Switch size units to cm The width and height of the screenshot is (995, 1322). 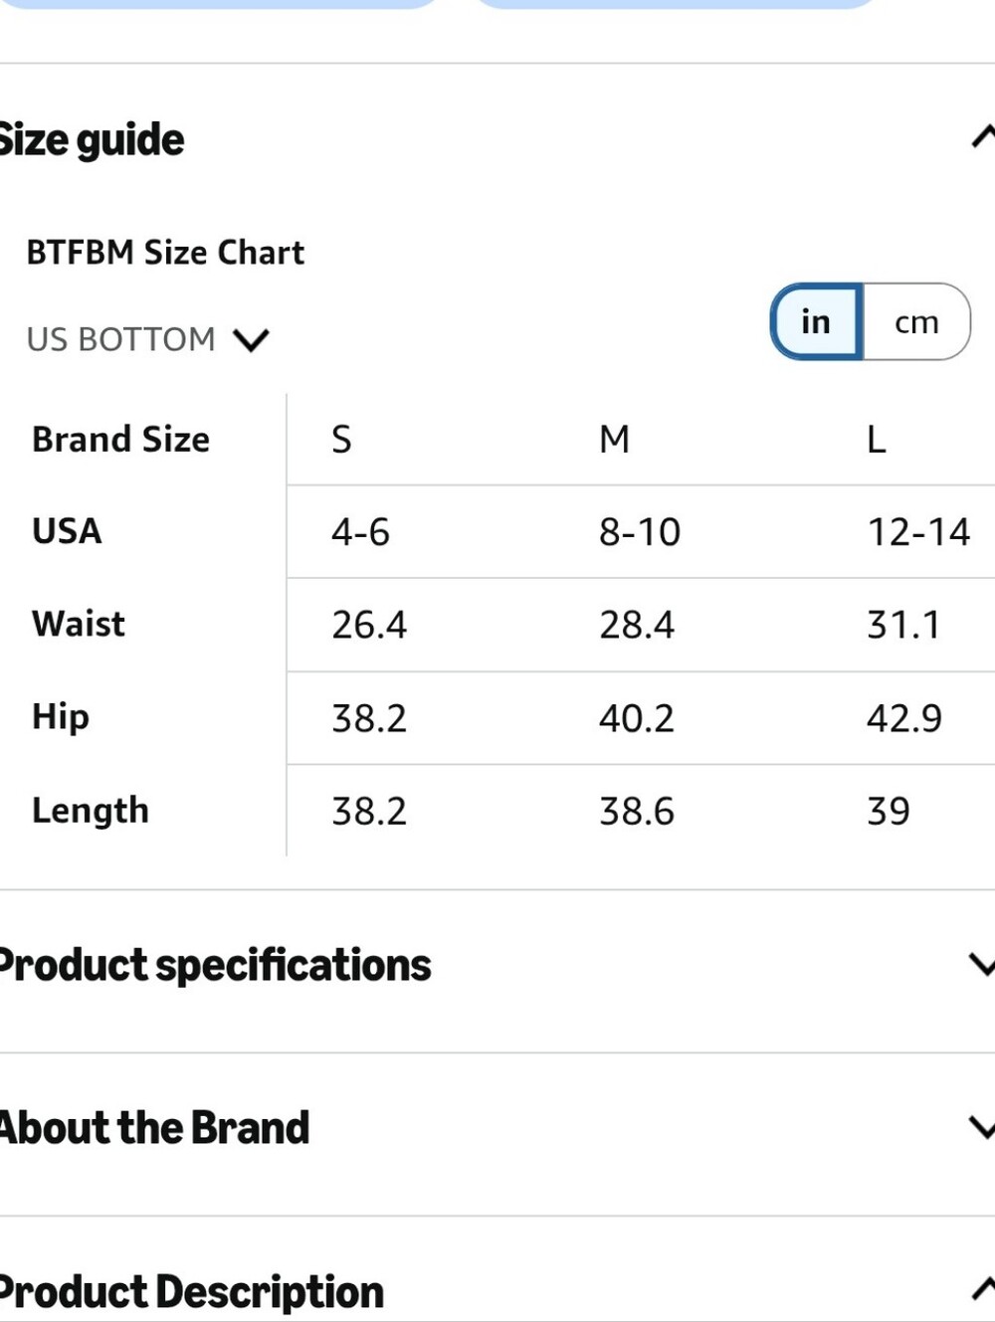[x=916, y=321]
